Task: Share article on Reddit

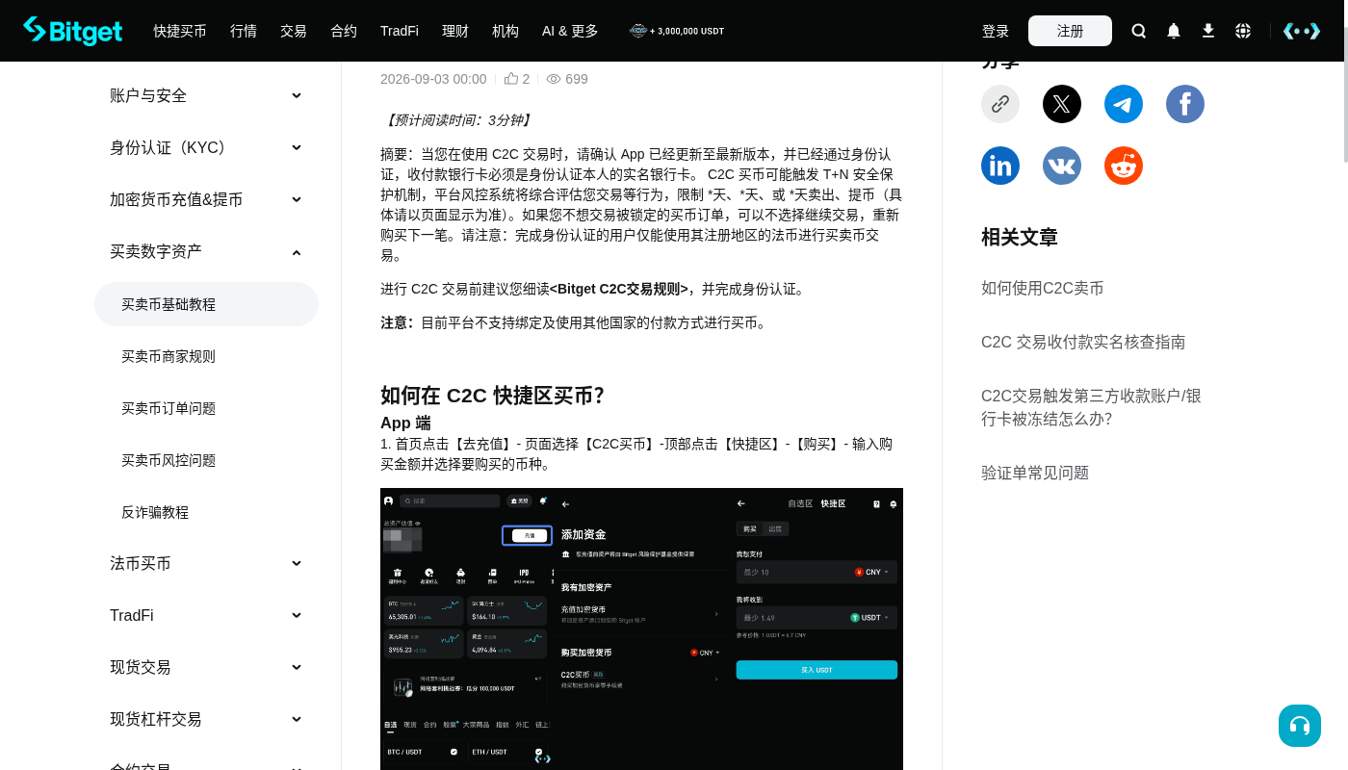Action: click(x=1124, y=166)
